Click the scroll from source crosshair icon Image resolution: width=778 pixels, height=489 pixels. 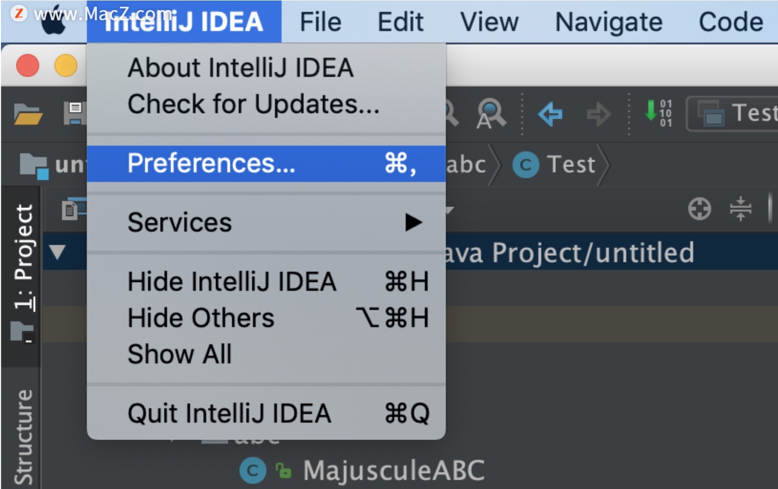[x=699, y=209]
